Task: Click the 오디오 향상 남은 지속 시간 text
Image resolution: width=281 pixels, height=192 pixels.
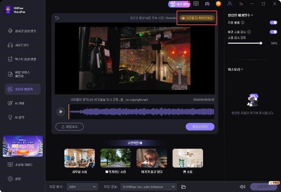Action: click(153, 18)
